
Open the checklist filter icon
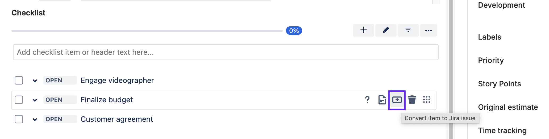(x=408, y=30)
